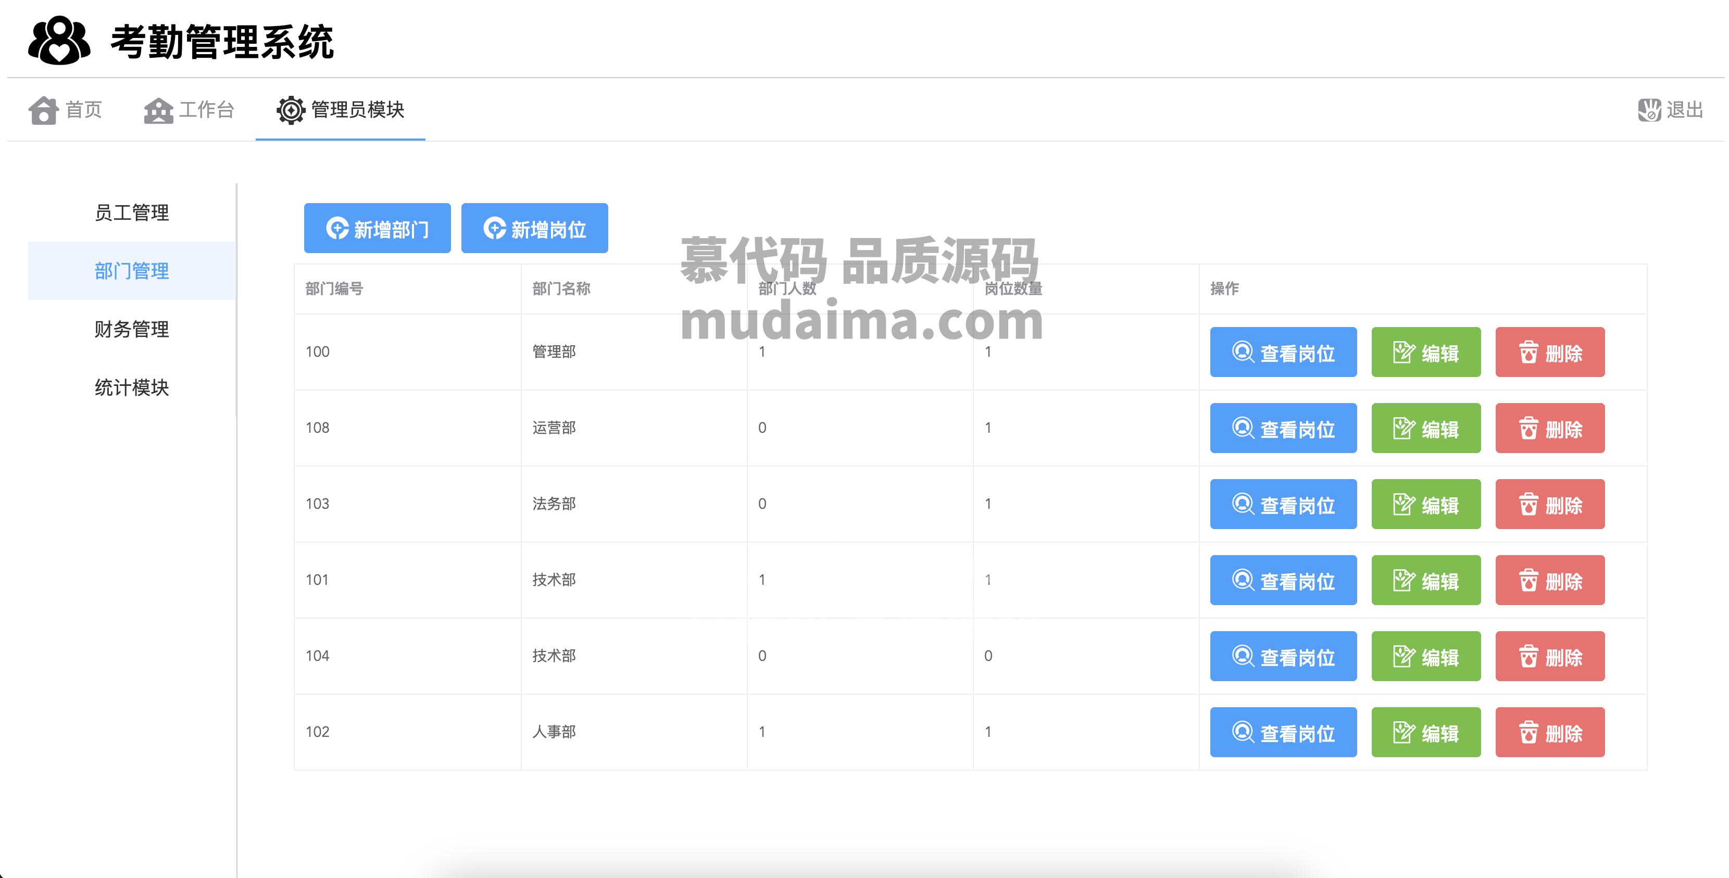The width and height of the screenshot is (1729, 878).
Task: Click the workbench icon beside 工作台
Action: coord(158,110)
